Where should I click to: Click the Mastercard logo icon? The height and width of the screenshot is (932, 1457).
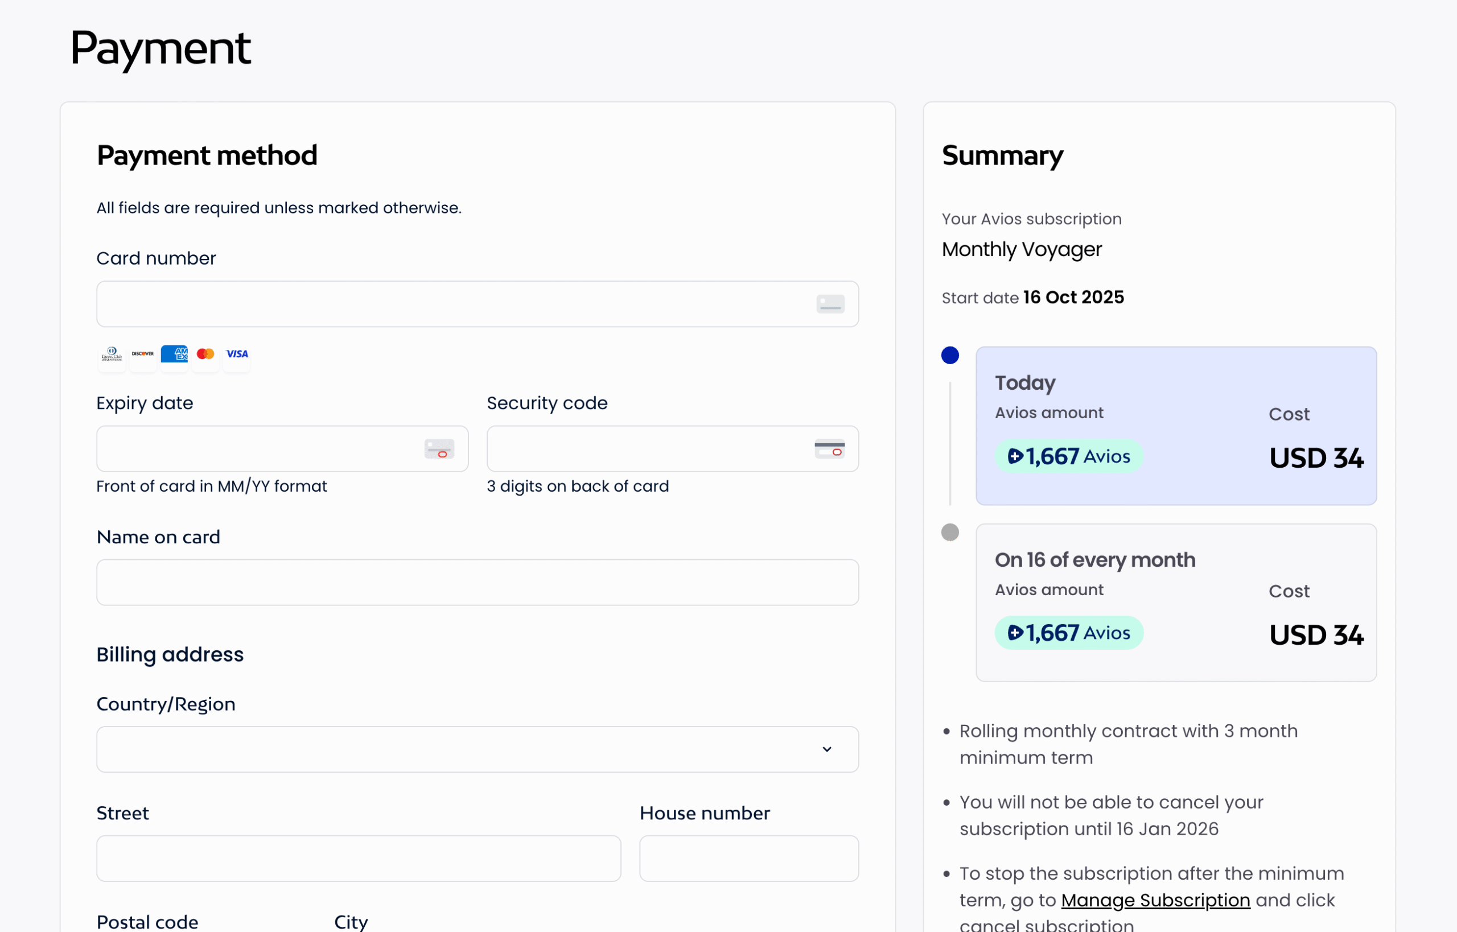click(206, 354)
